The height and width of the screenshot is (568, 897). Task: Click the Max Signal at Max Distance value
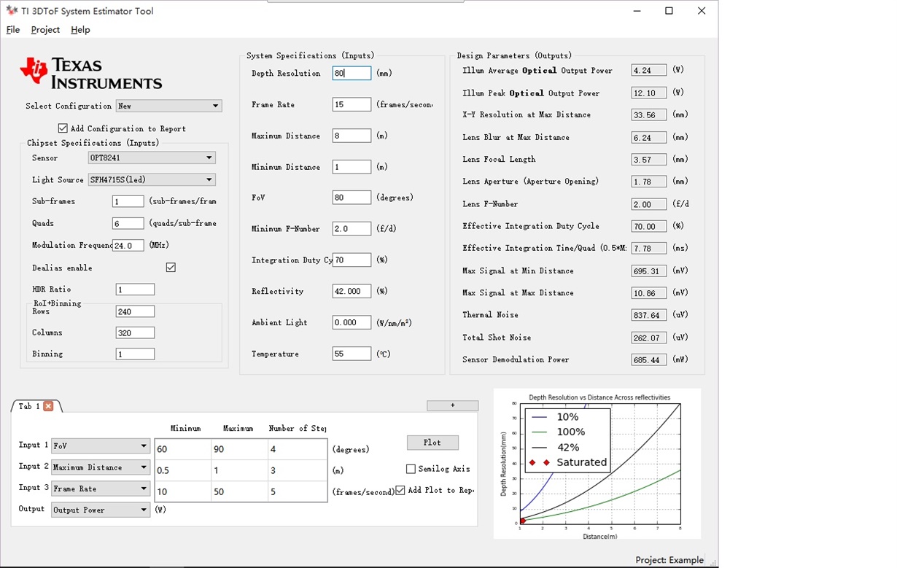point(649,293)
